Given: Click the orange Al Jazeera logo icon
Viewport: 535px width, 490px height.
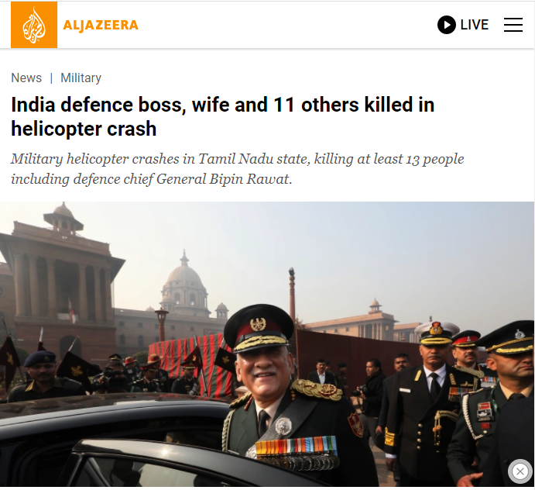Looking at the screenshot, I should [34, 25].
